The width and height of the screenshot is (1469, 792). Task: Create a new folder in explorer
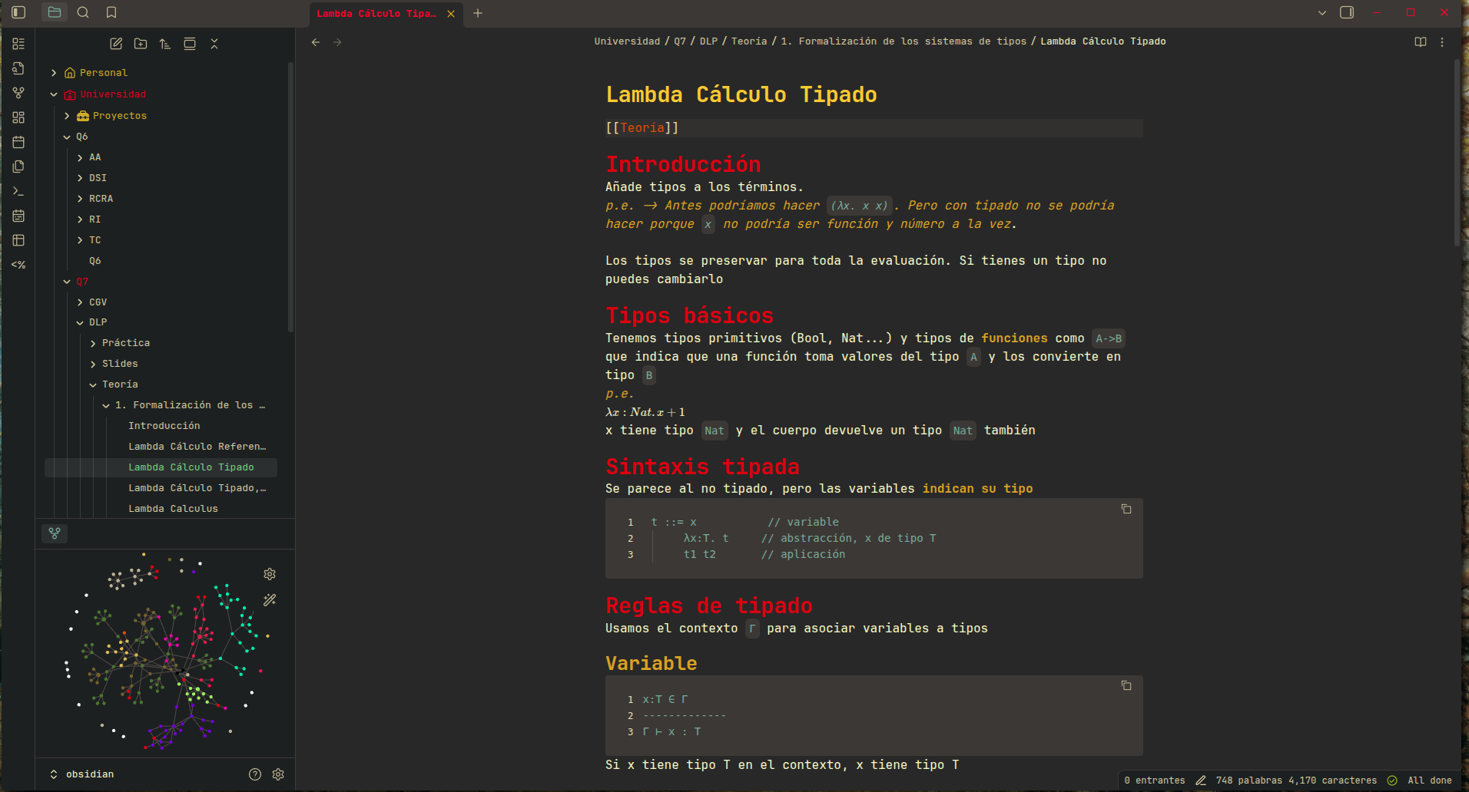pyautogui.click(x=141, y=44)
